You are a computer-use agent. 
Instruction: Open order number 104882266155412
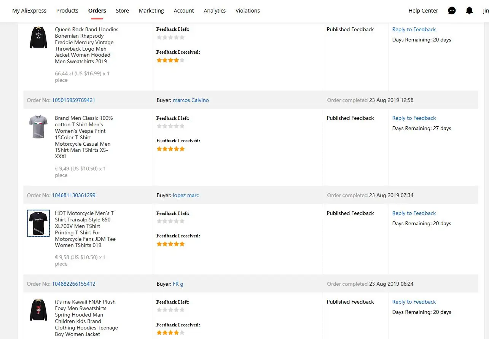click(73, 284)
